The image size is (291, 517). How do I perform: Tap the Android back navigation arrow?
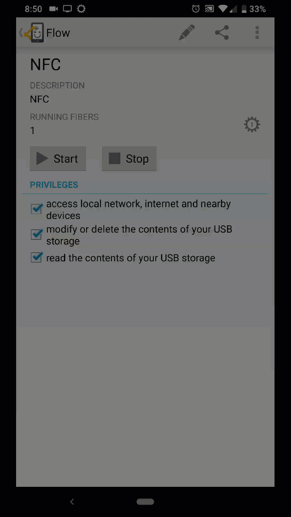(72, 501)
